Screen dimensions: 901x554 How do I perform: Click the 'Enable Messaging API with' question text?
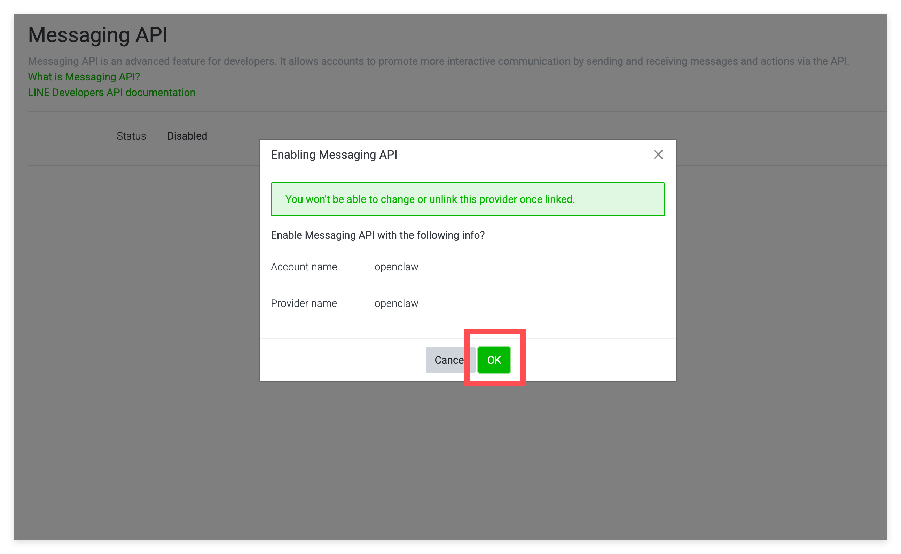pyautogui.click(x=377, y=235)
